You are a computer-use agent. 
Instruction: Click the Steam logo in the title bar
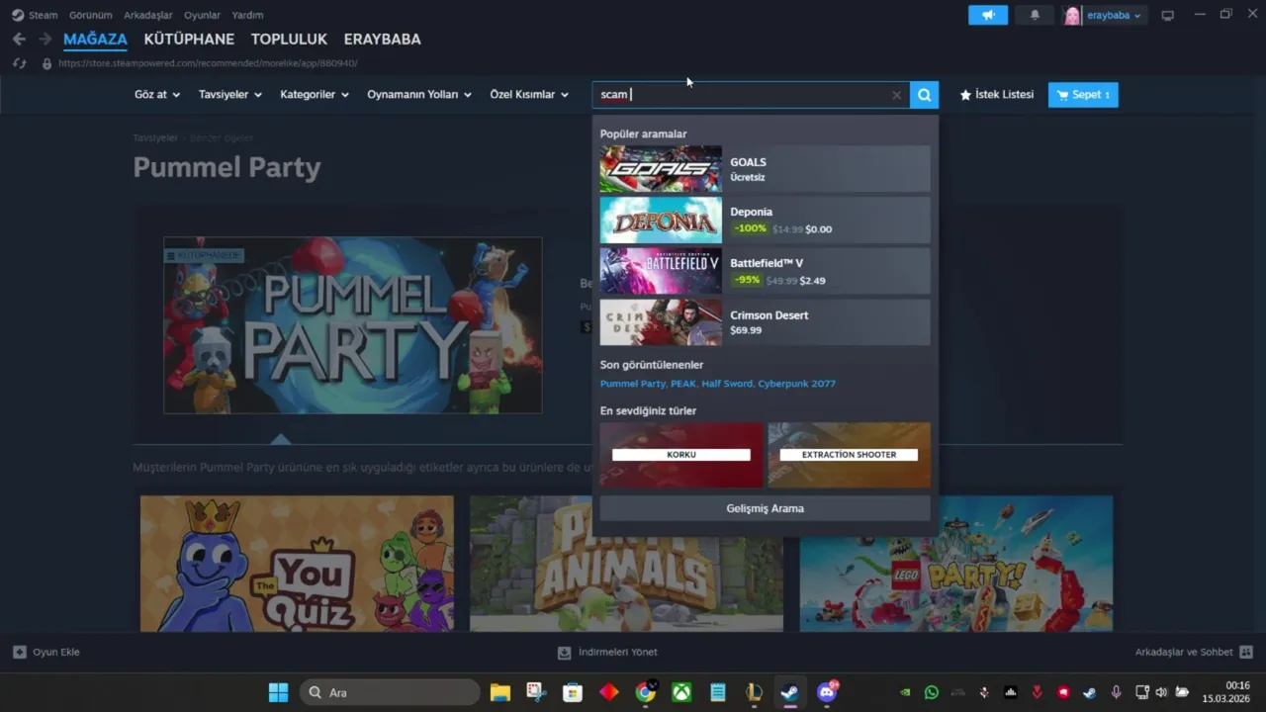(x=18, y=15)
